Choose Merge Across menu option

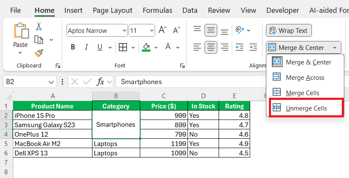click(x=306, y=77)
